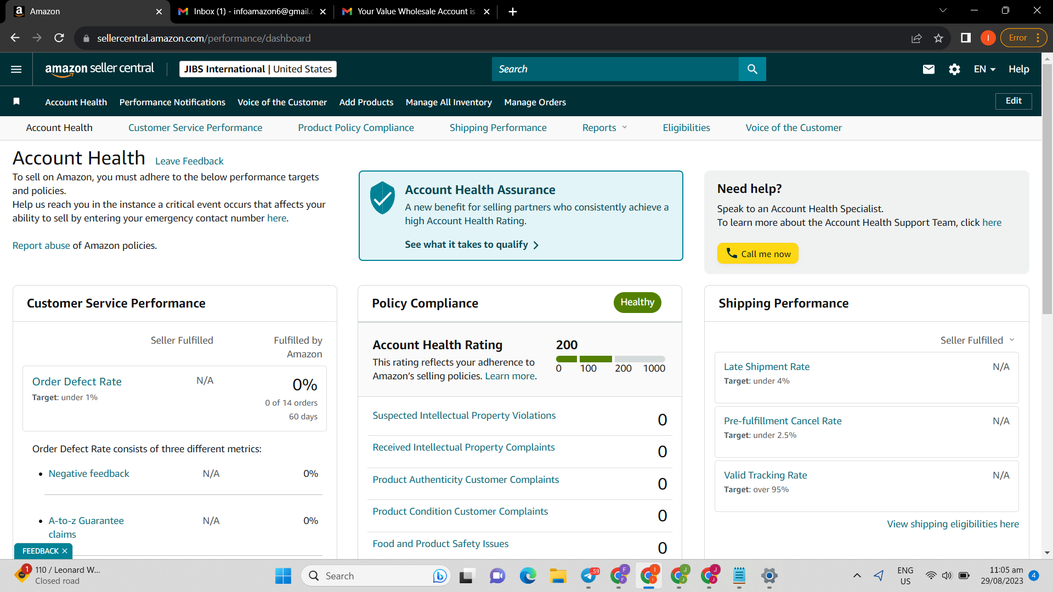Click the bookmark icon in the favorites bar

(x=16, y=101)
